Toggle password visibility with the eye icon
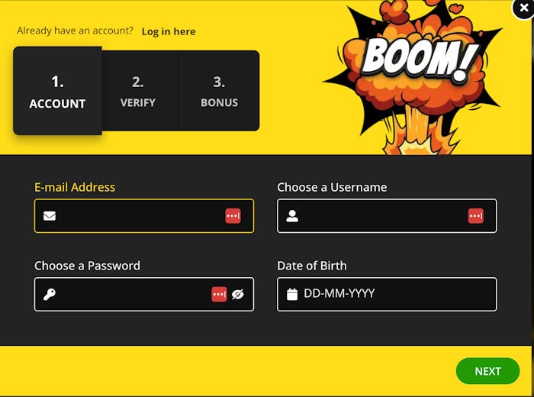 coord(238,294)
